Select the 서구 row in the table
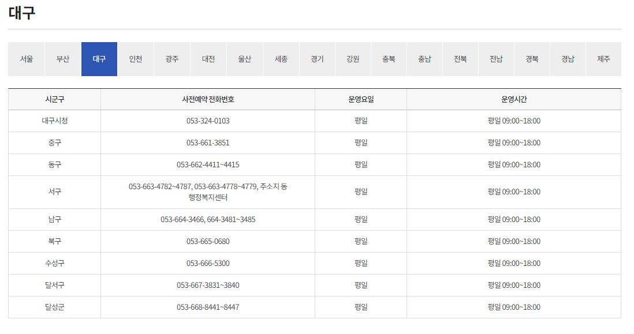Image resolution: width=634 pixels, height=334 pixels. 53,192
